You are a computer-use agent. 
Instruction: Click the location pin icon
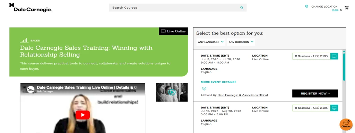(x=306, y=7)
